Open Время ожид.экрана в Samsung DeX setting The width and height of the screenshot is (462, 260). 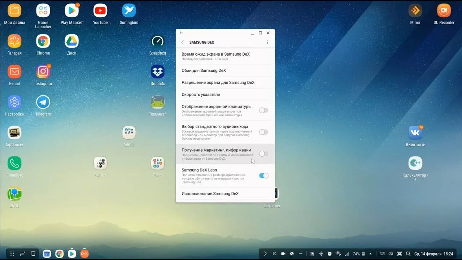[x=225, y=56]
